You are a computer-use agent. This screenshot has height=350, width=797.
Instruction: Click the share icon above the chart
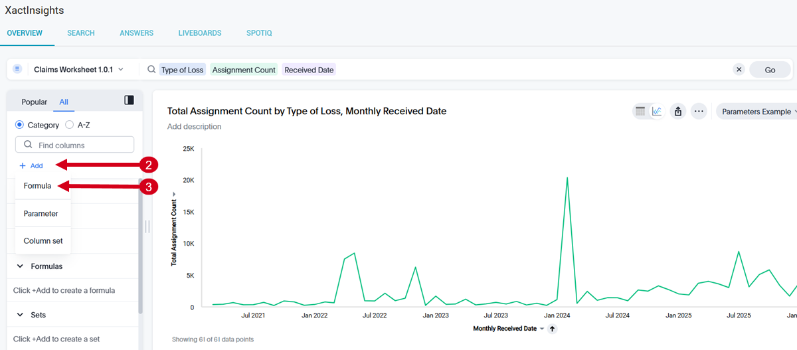(678, 112)
